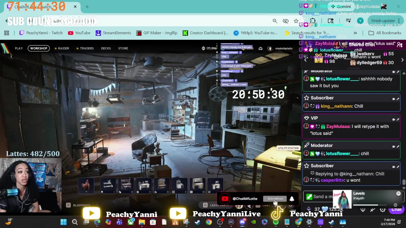Click the red YouTube logo beside @ChaiiMfLatte
The image size is (406, 228).
(x=225, y=199)
